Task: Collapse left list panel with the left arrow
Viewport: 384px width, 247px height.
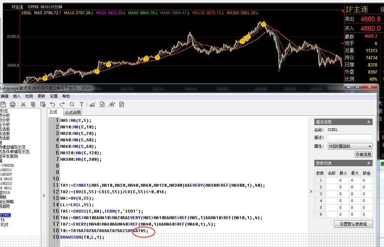Action: (x=44, y=195)
